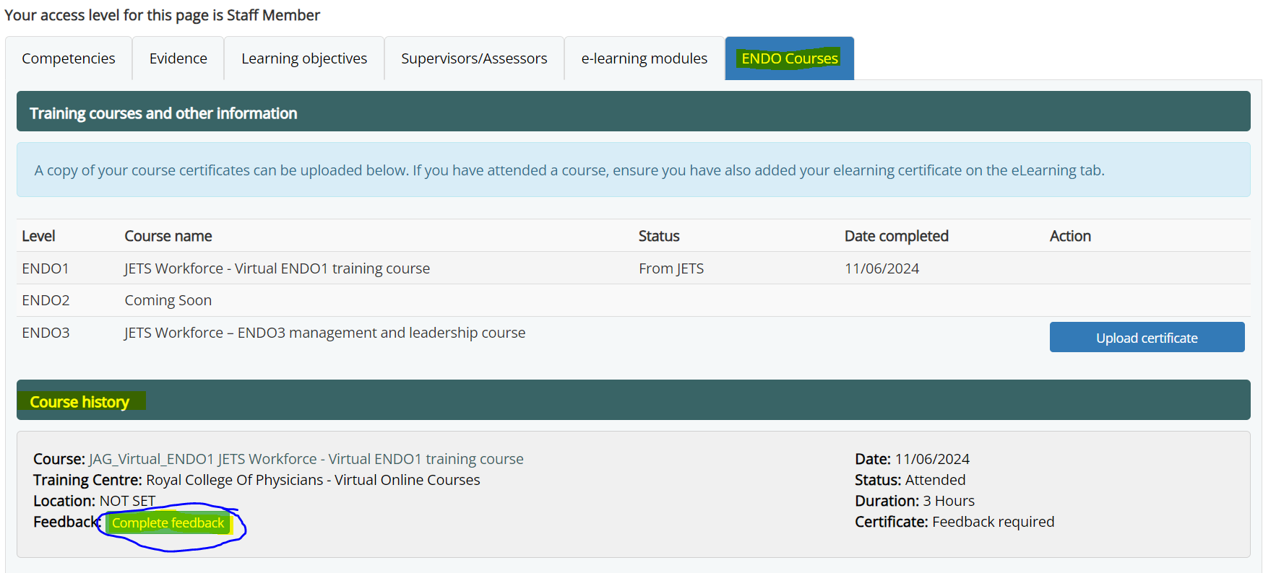
Task: Click the Complete feedback button
Action: coord(168,523)
